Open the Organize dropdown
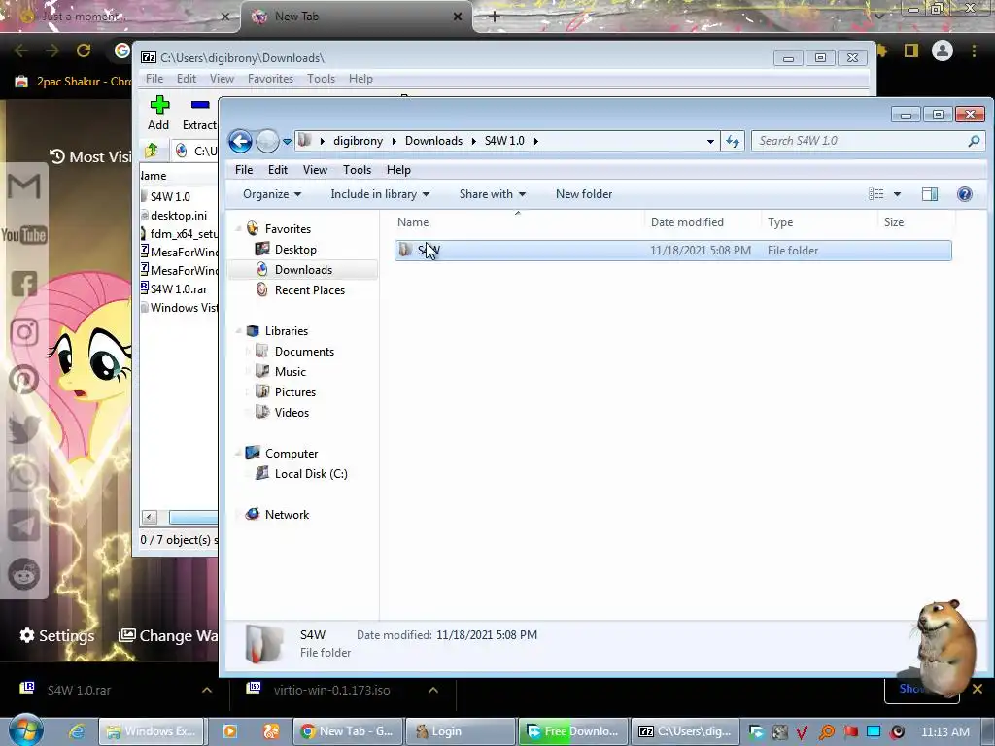The height and width of the screenshot is (746, 995). pyautogui.click(x=272, y=194)
